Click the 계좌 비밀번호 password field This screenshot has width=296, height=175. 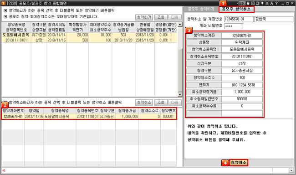pos(234,26)
